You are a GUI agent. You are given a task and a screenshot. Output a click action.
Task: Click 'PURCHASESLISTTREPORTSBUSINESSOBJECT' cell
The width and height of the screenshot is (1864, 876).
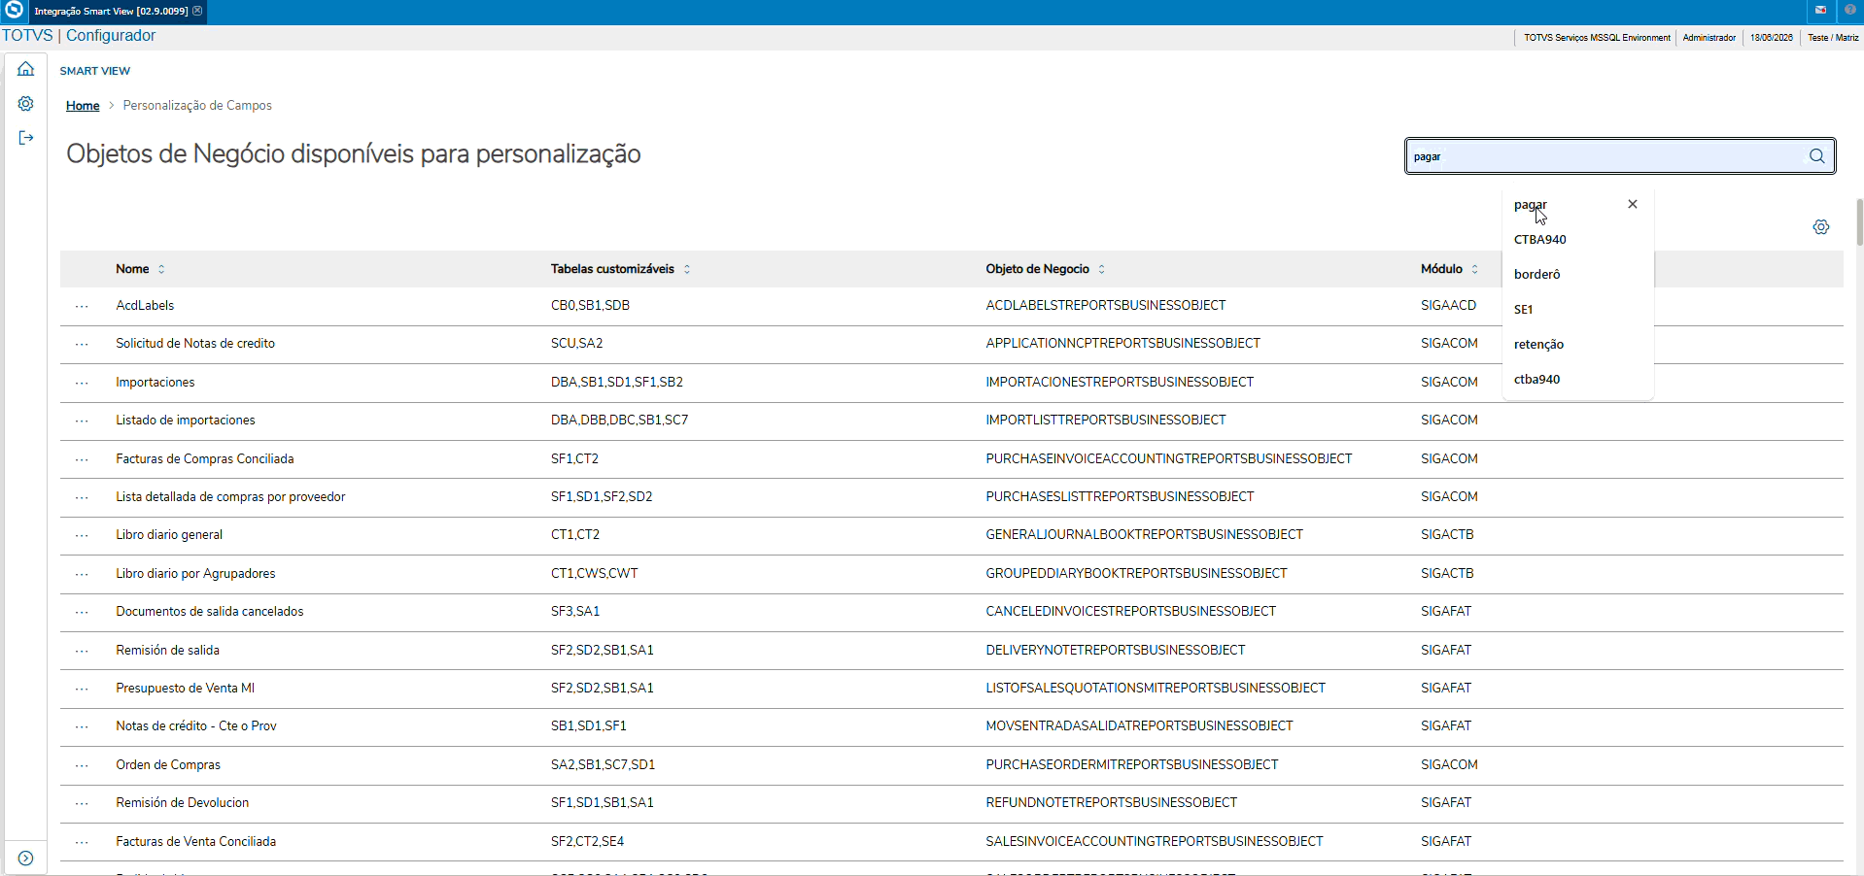pos(1120,497)
